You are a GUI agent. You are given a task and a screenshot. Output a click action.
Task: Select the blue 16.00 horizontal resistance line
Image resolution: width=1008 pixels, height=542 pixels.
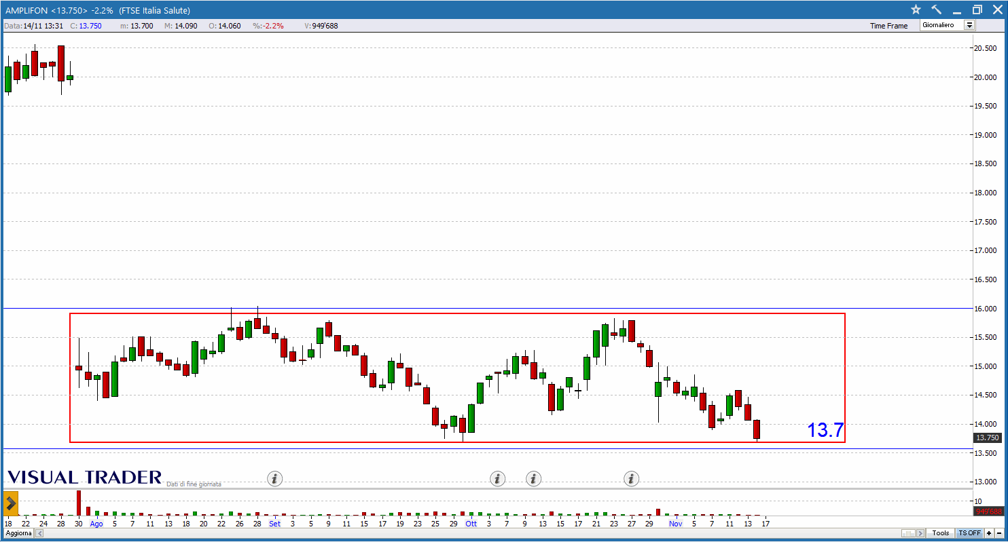[475, 309]
